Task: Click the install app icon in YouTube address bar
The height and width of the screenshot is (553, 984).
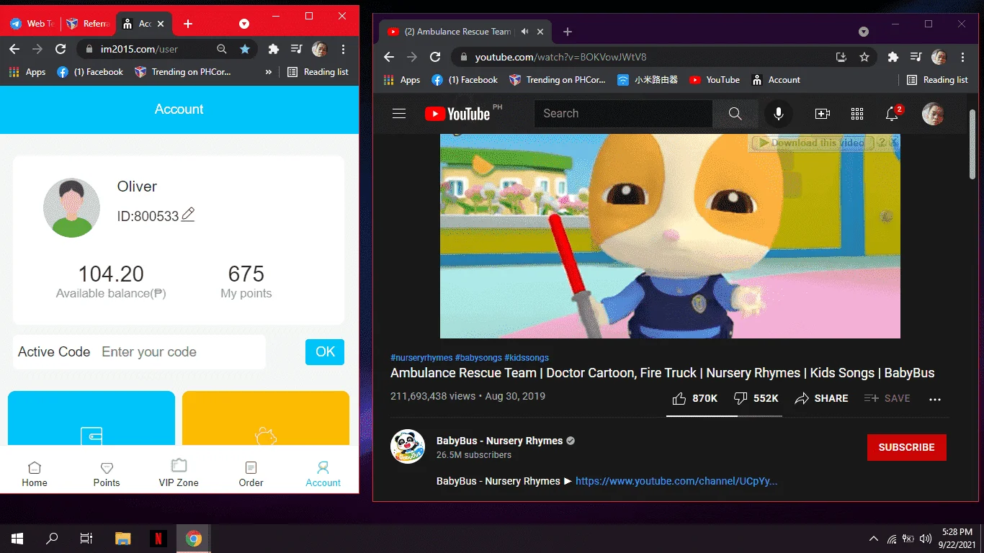Action: [x=841, y=57]
